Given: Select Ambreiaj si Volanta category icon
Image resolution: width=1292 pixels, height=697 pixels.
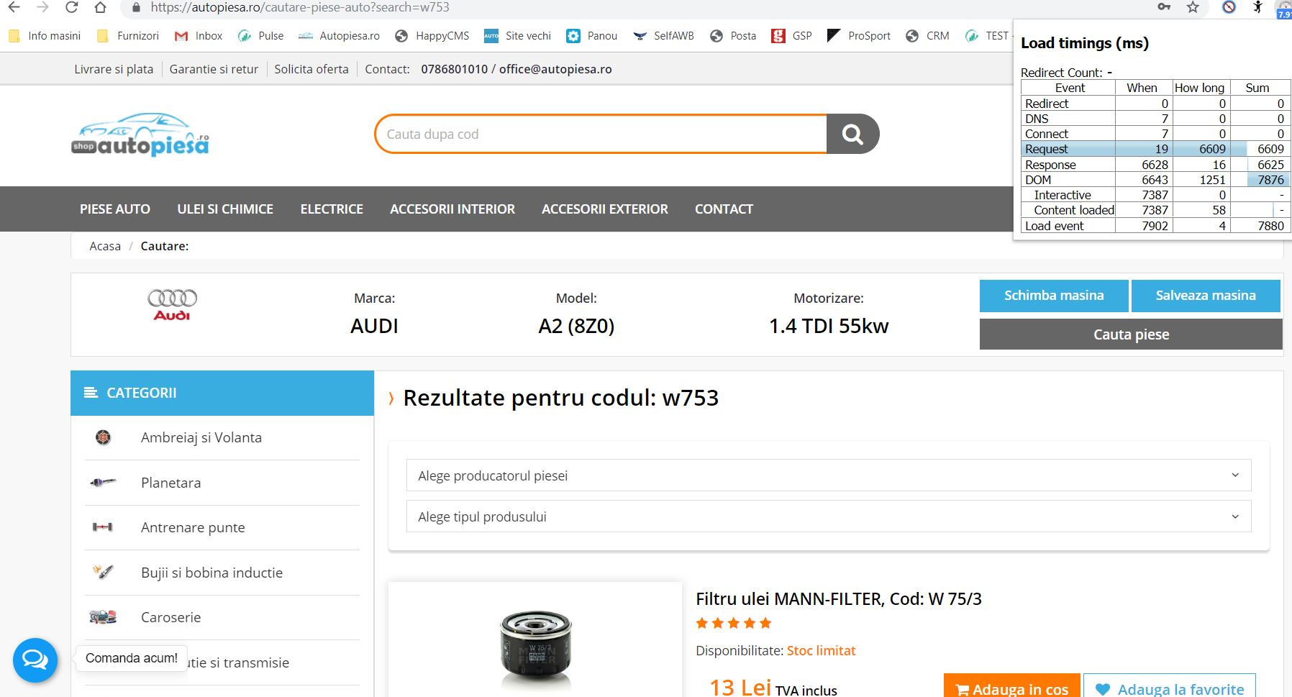Looking at the screenshot, I should click(x=104, y=437).
